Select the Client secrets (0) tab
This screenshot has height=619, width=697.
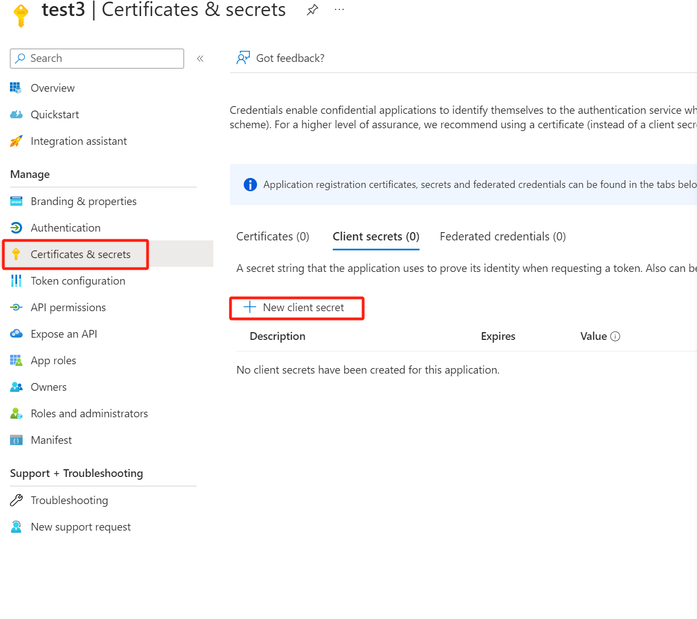tap(376, 237)
